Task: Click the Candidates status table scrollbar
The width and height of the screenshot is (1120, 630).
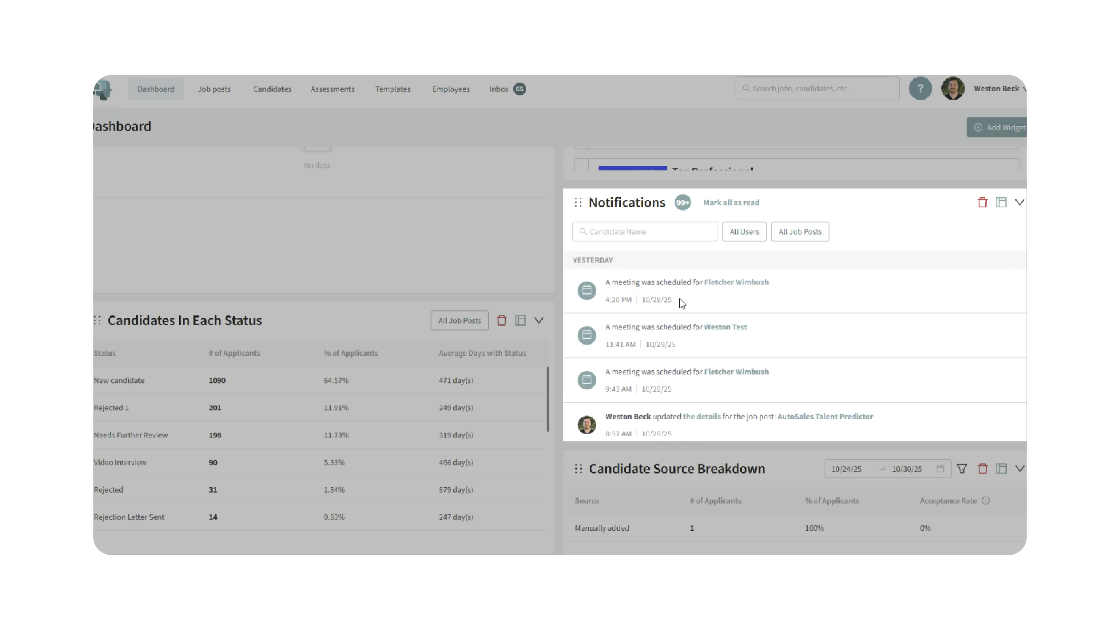Action: [x=548, y=399]
